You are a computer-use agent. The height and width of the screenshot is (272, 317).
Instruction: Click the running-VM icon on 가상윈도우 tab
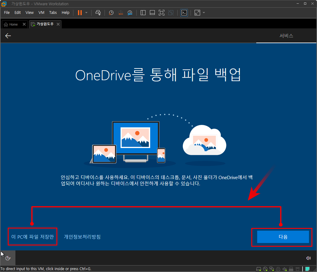coord(33,24)
